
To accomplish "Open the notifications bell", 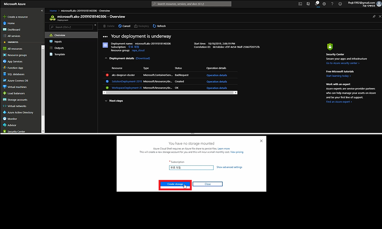I will (316, 4).
